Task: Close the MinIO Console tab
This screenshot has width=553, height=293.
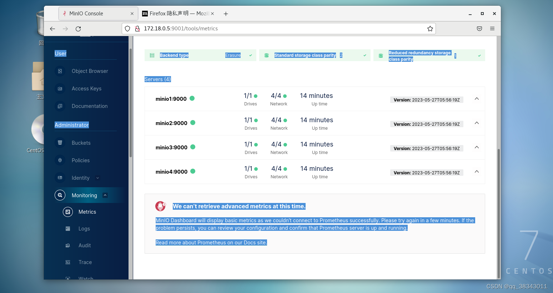Action: click(x=132, y=14)
